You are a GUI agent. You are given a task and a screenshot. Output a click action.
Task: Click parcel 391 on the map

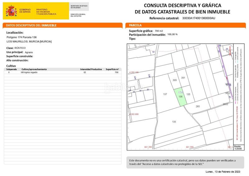point(183,78)
